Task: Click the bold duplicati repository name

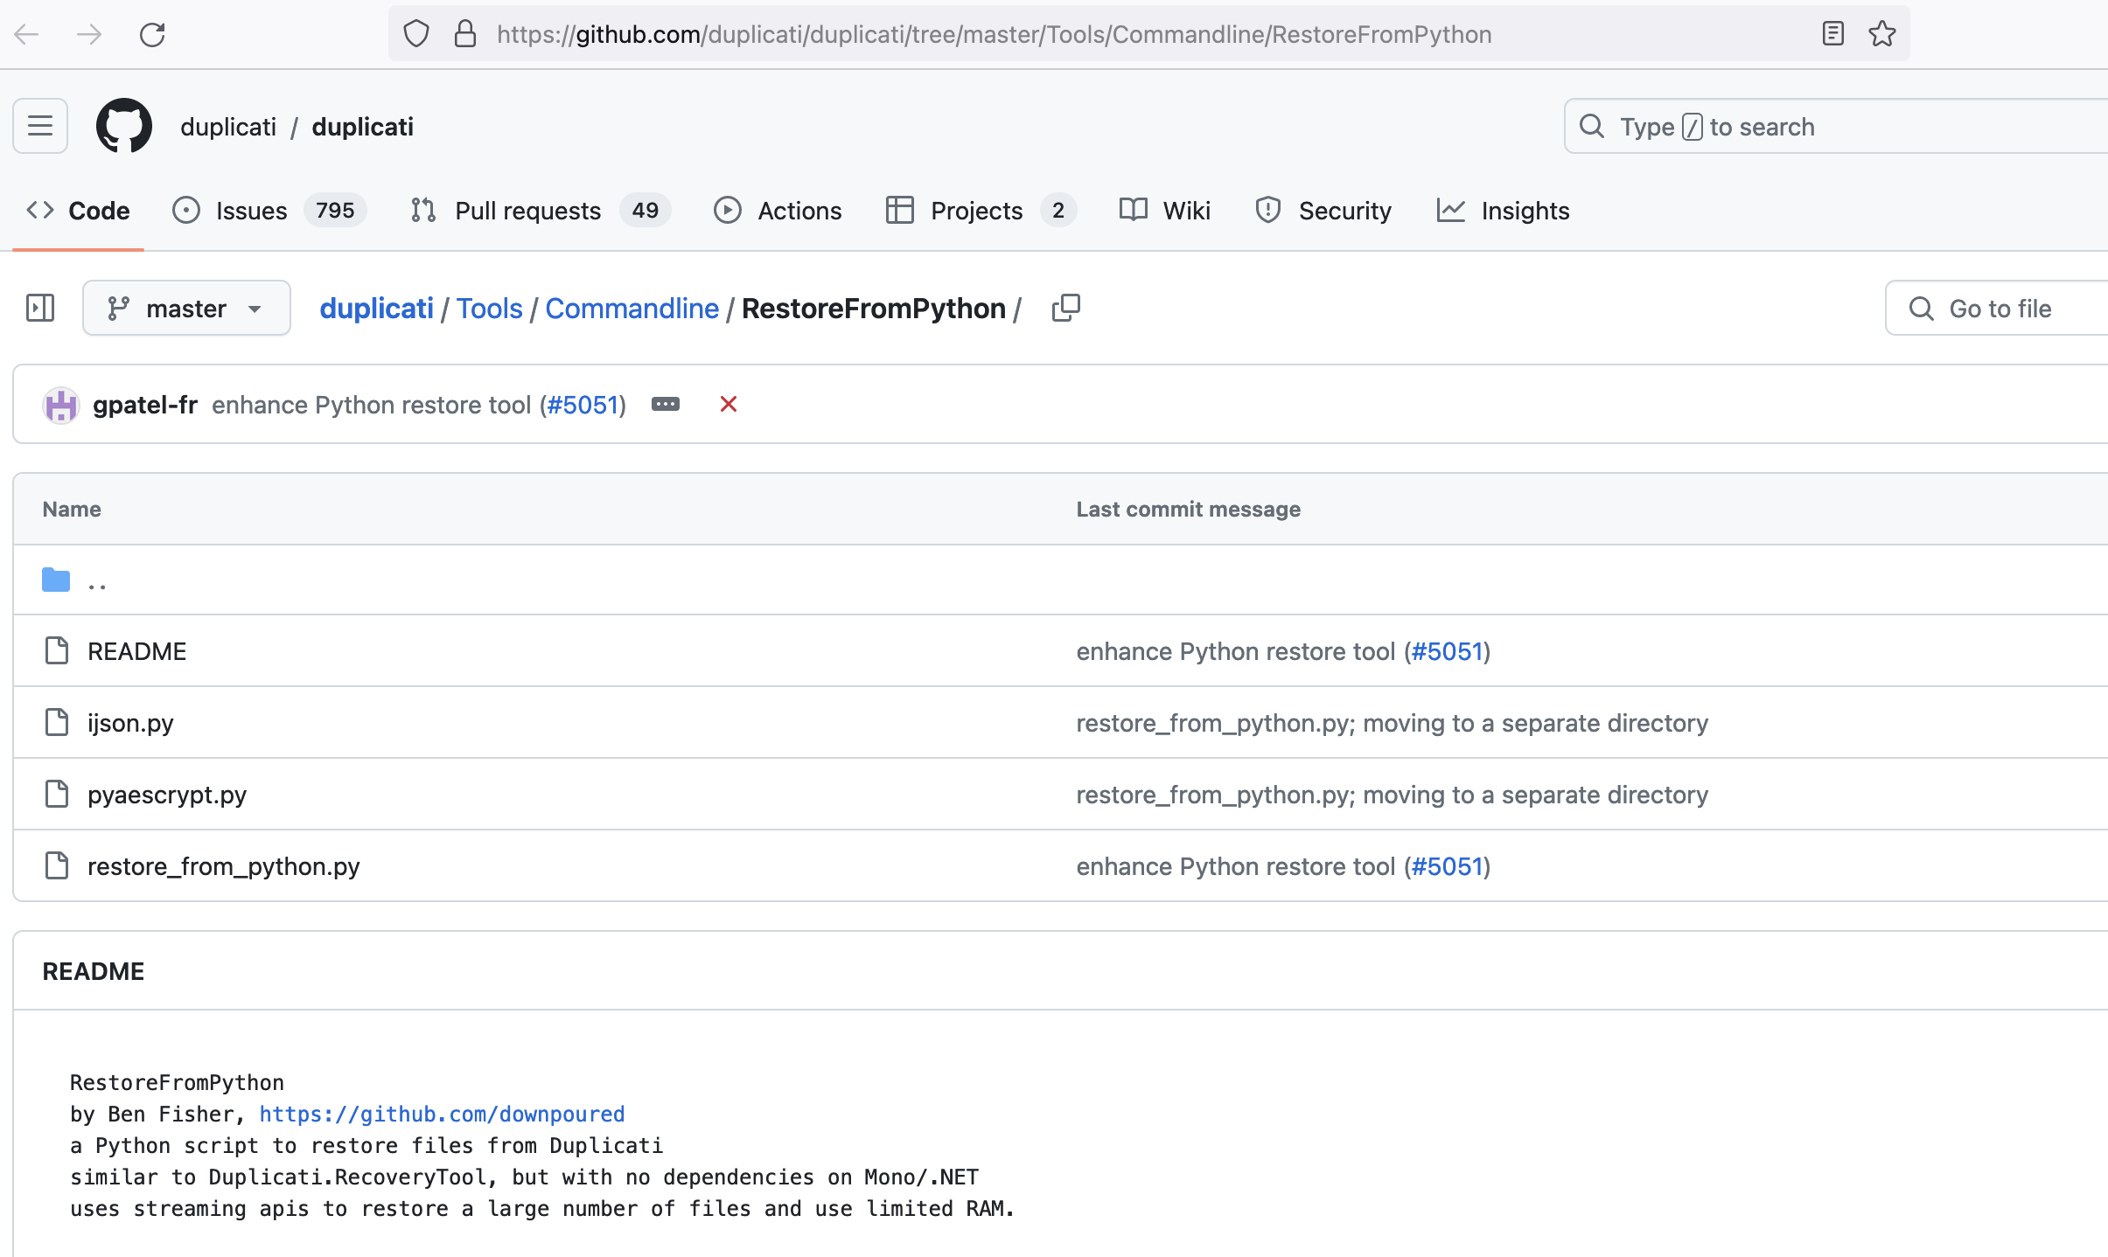Action: 362,127
